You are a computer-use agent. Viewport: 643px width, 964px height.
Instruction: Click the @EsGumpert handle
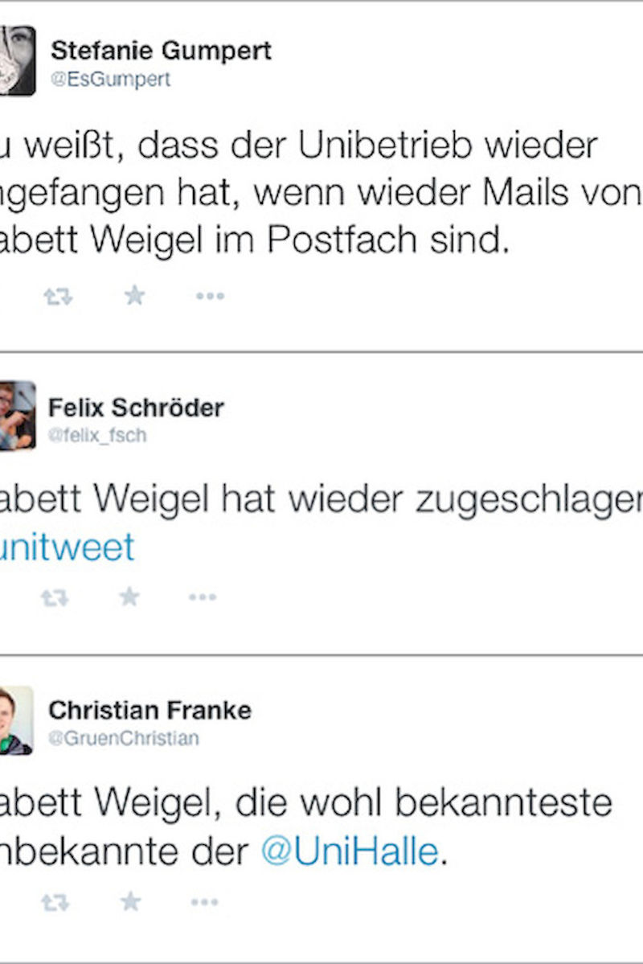click(111, 79)
